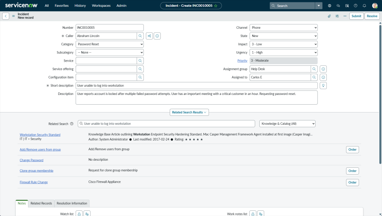Open the Category dropdown
Viewport: 382px width, 216px height.
click(x=109, y=44)
